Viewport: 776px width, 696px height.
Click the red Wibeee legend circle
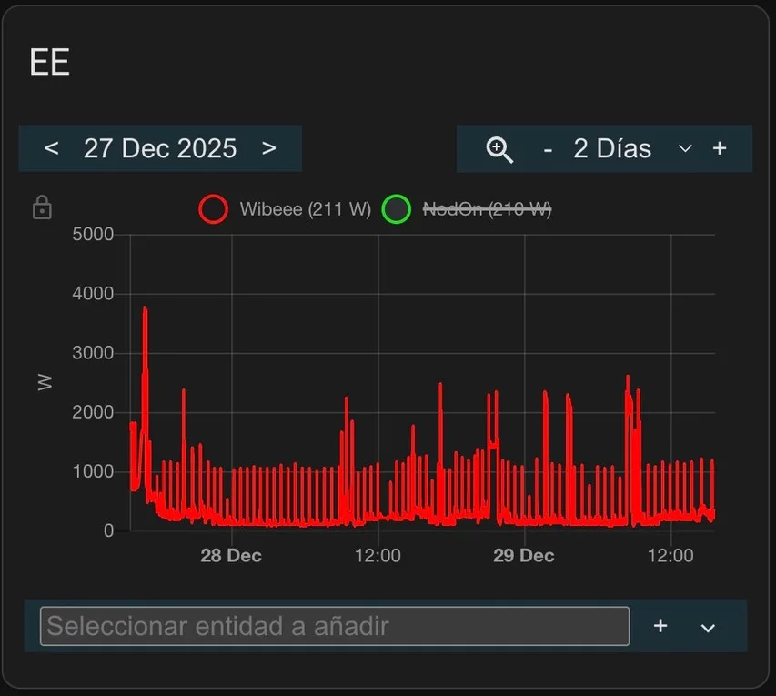point(213,209)
